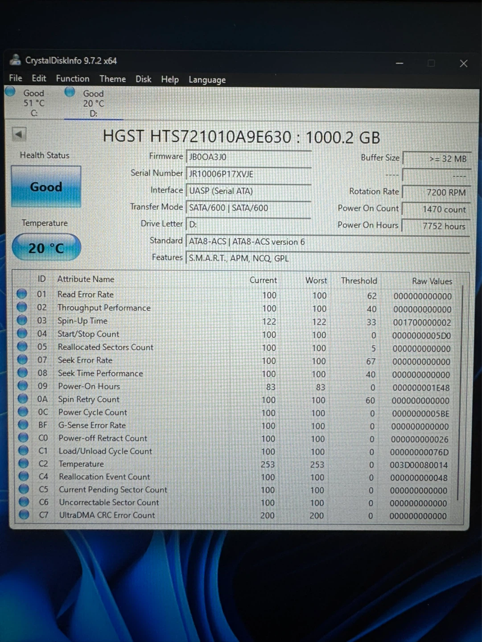This screenshot has height=642, width=482.
Task: Click the Interface field UASP (Serial ATA)
Action: 248,191
